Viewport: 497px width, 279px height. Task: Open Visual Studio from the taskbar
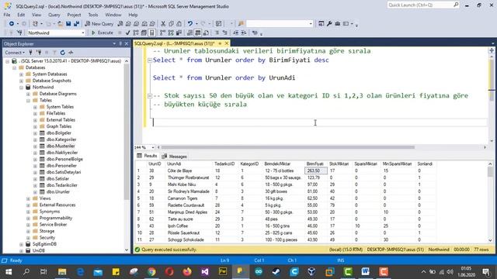coord(205,271)
